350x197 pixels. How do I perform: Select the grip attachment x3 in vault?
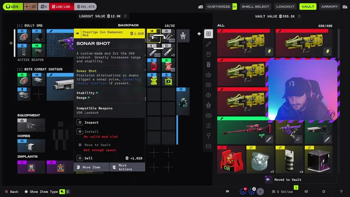[289, 160]
